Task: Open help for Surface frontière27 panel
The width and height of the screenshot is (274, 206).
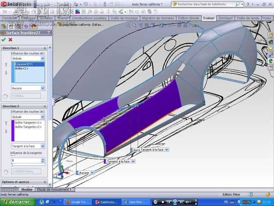Action: point(49,33)
